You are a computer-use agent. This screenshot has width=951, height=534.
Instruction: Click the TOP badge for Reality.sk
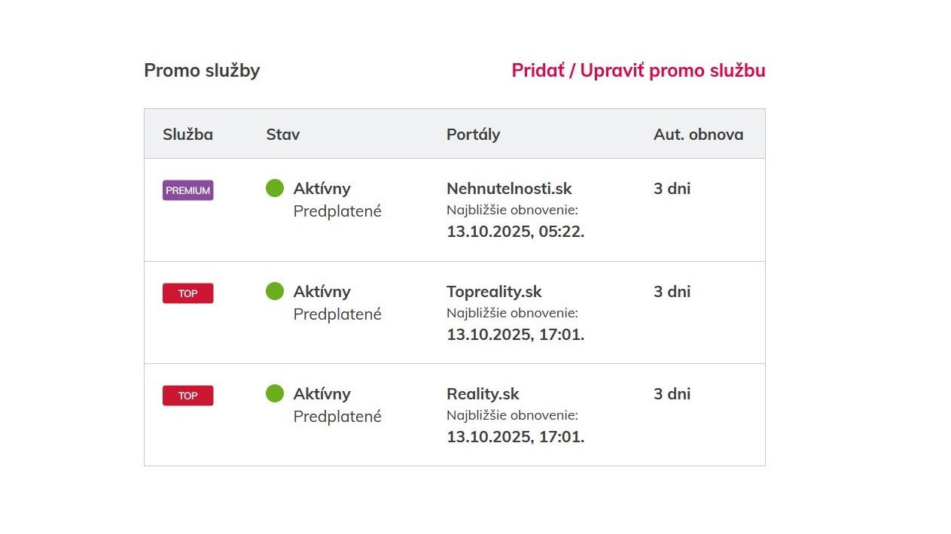187,396
